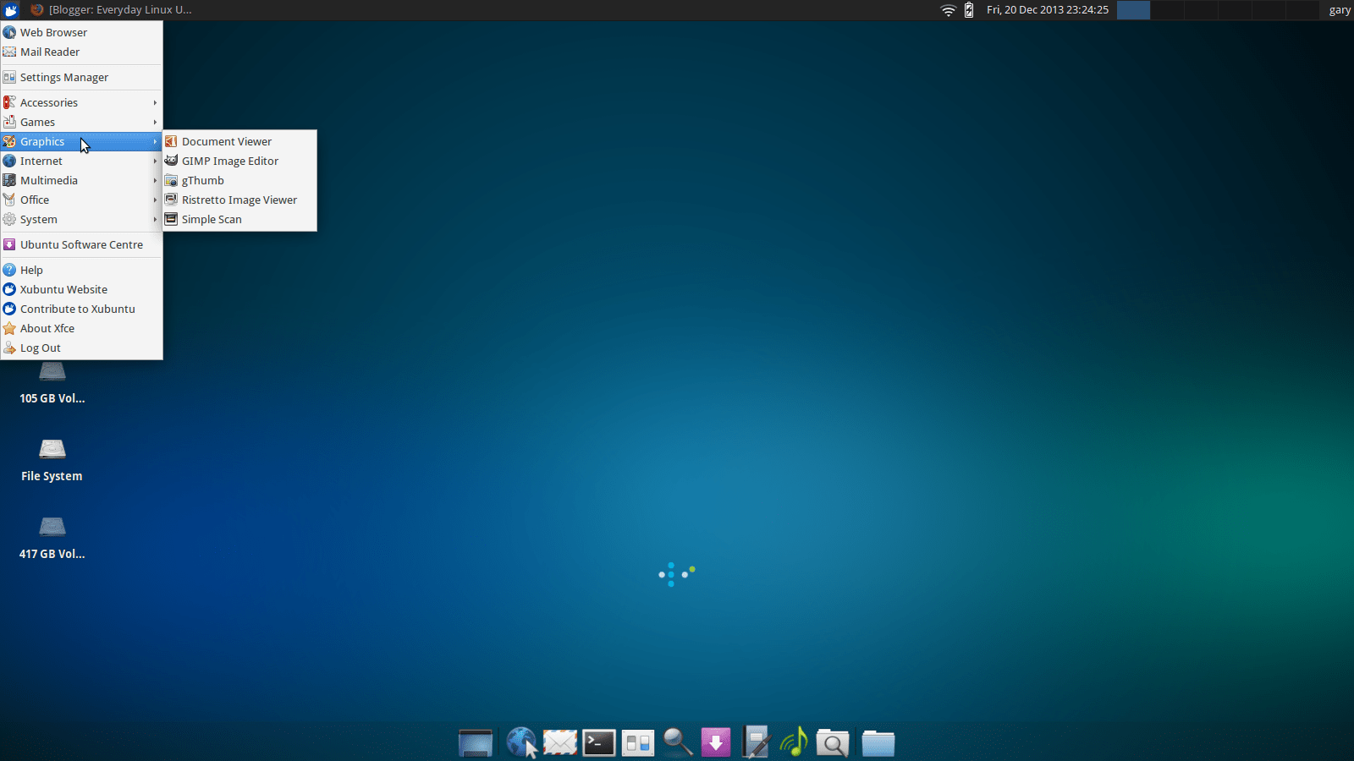Switch to the first workspace in the panel

[x=1133, y=10]
